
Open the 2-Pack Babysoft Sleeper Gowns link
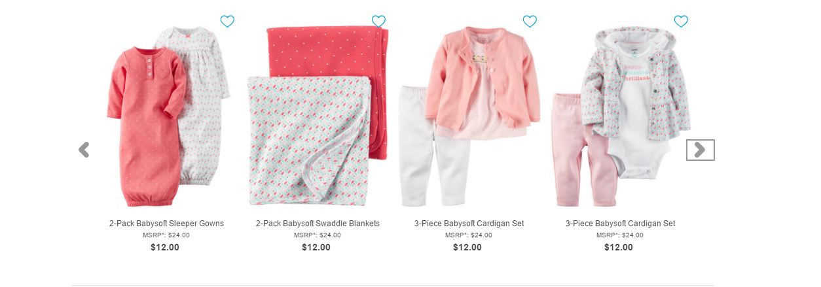click(x=166, y=224)
